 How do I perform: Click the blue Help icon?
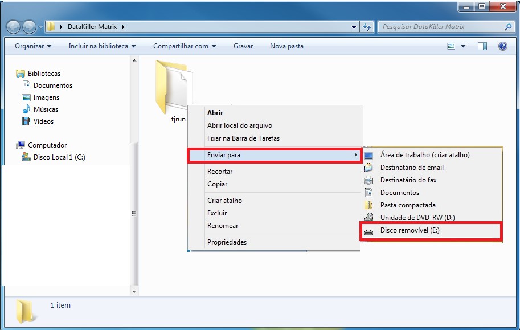pos(503,46)
